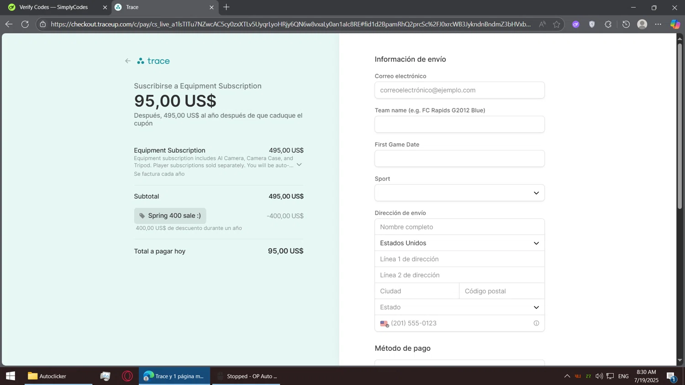Screen dimensions: 685x385
Task: Close the Trace tab
Action: [x=211, y=7]
